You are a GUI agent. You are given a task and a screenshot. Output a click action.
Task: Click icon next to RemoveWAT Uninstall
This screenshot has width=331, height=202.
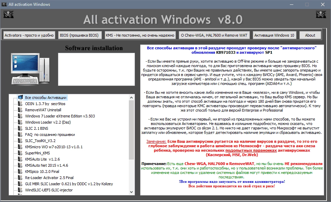pyautogui.click(x=20, y=110)
